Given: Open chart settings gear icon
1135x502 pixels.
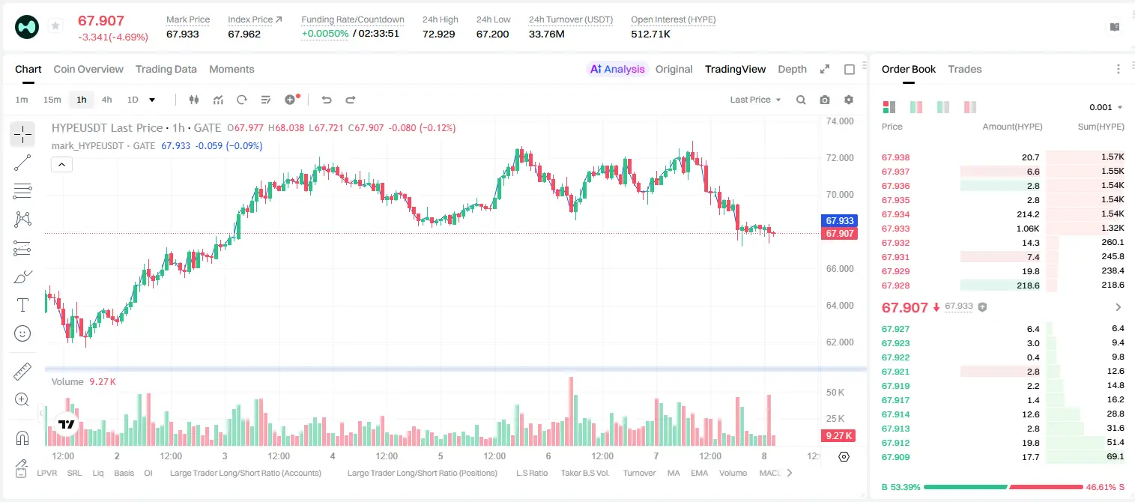Looking at the screenshot, I should point(849,100).
